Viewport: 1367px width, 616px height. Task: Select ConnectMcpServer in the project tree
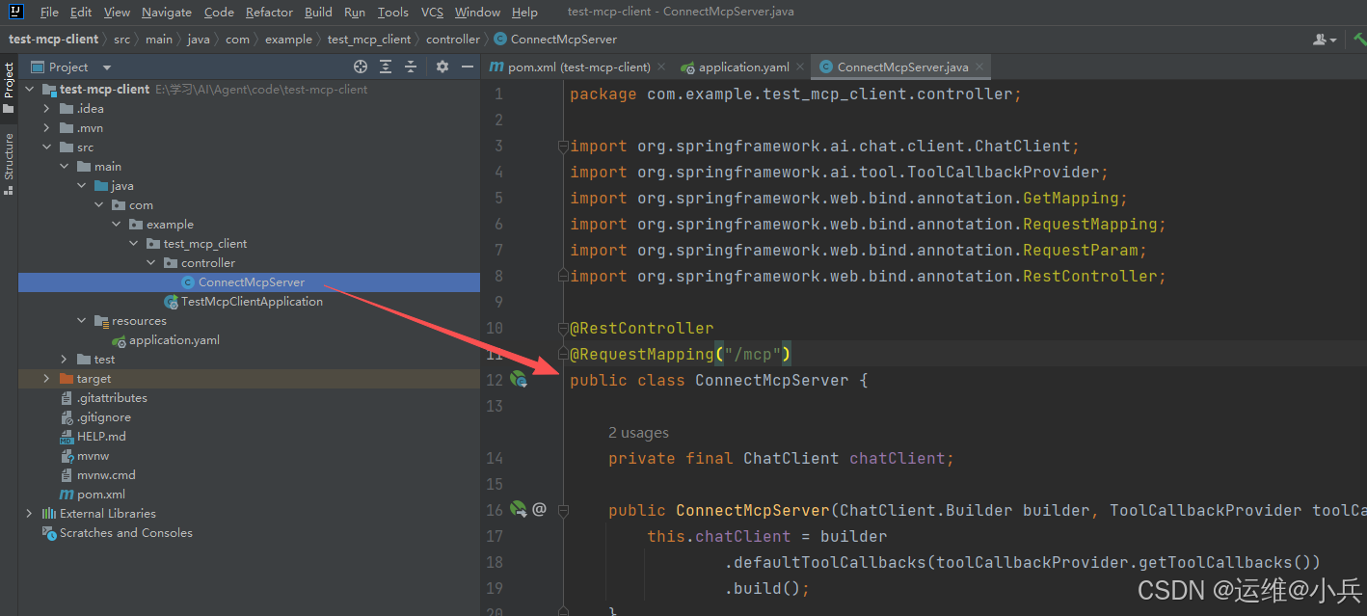pyautogui.click(x=251, y=282)
